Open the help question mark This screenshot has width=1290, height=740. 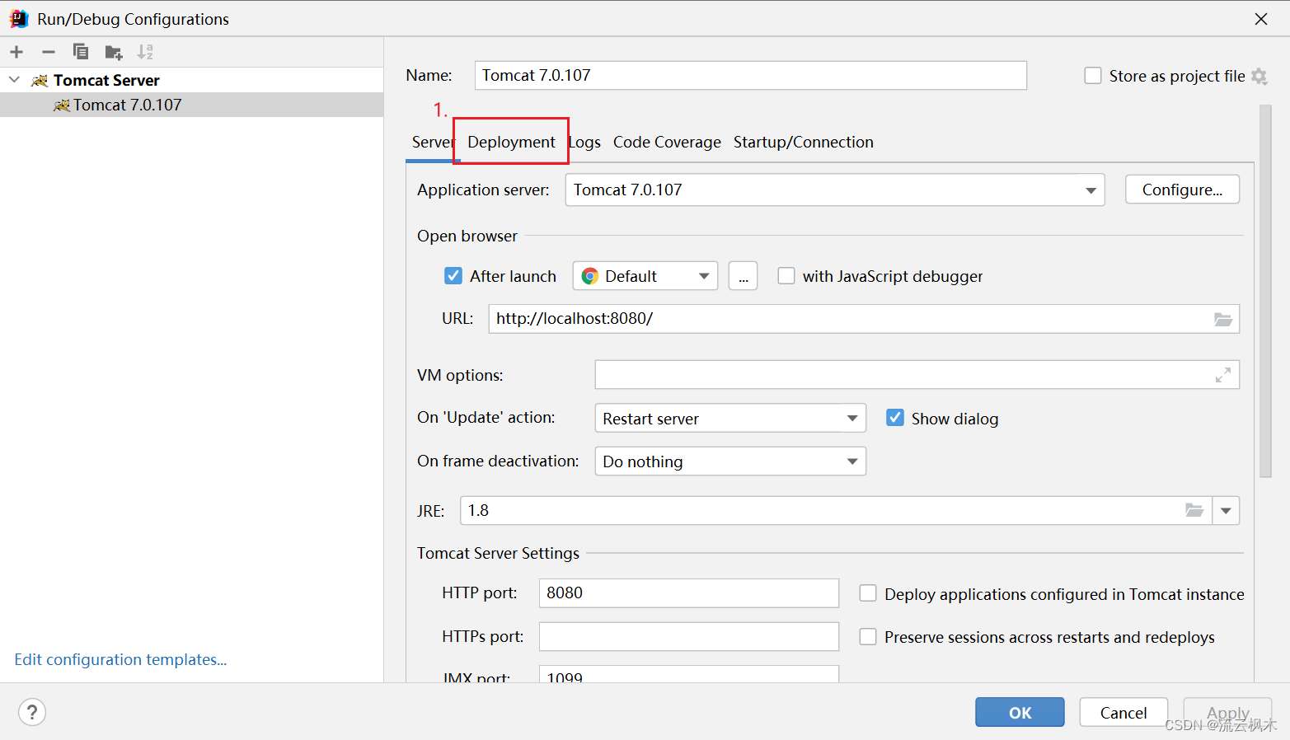click(x=32, y=712)
